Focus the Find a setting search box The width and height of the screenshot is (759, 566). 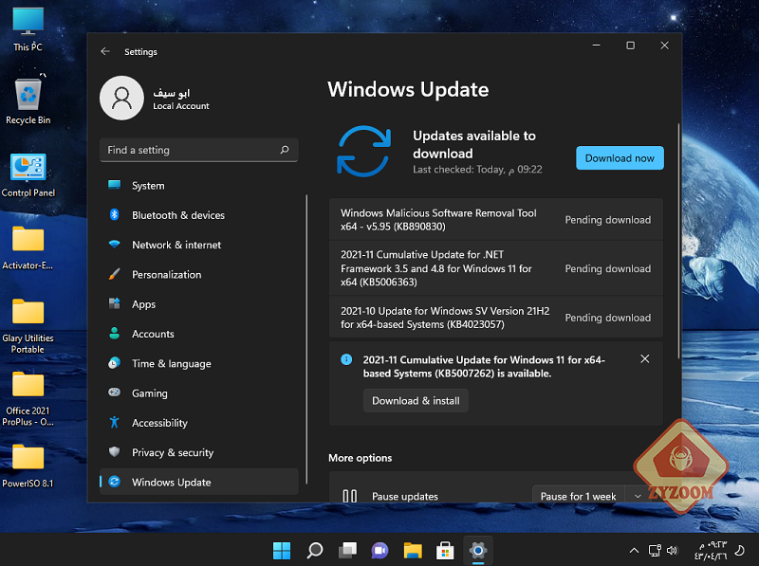(198, 150)
